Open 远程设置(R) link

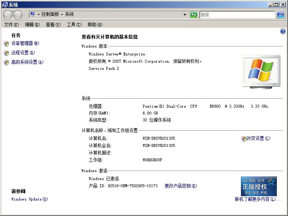tap(23, 53)
